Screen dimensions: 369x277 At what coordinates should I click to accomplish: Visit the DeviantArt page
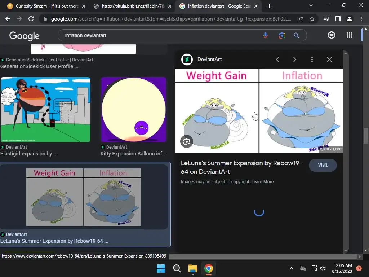[x=323, y=165]
